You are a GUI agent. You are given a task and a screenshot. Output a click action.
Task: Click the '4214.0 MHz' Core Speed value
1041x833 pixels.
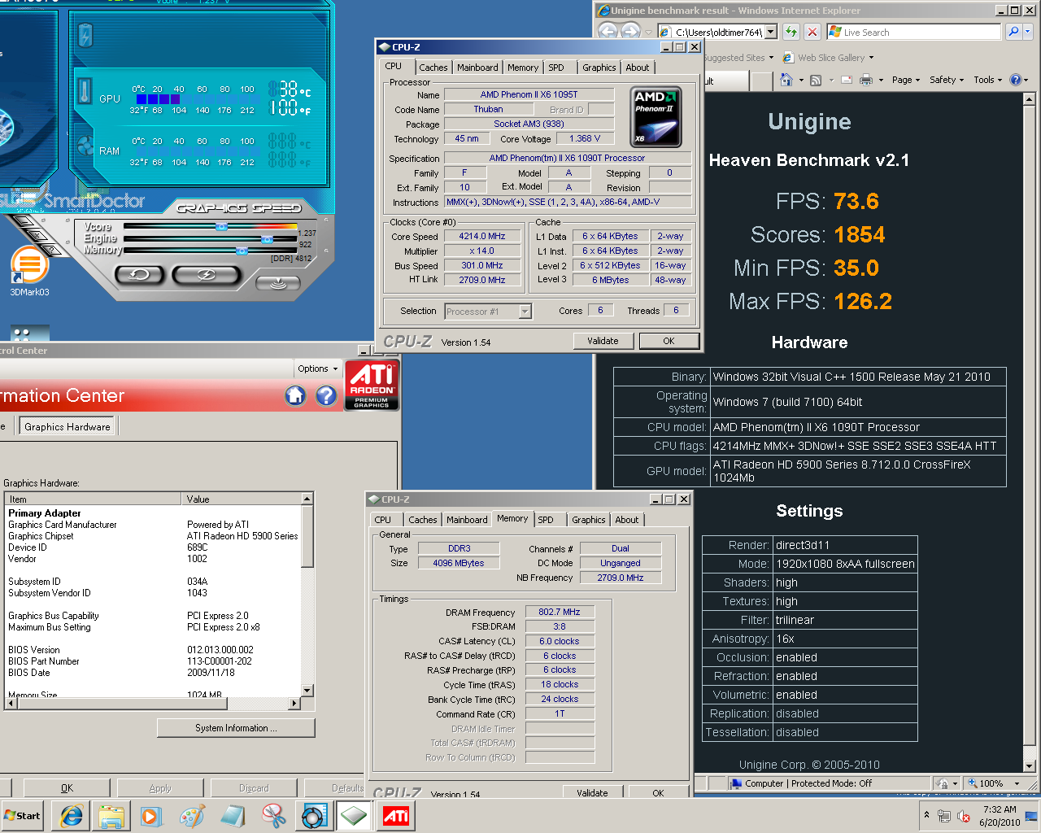[x=481, y=236]
